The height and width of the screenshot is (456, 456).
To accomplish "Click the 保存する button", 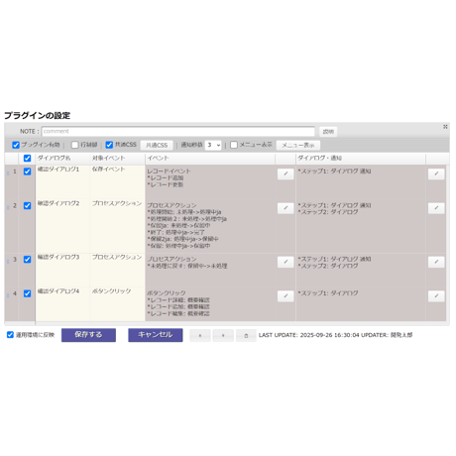I will click(88, 335).
